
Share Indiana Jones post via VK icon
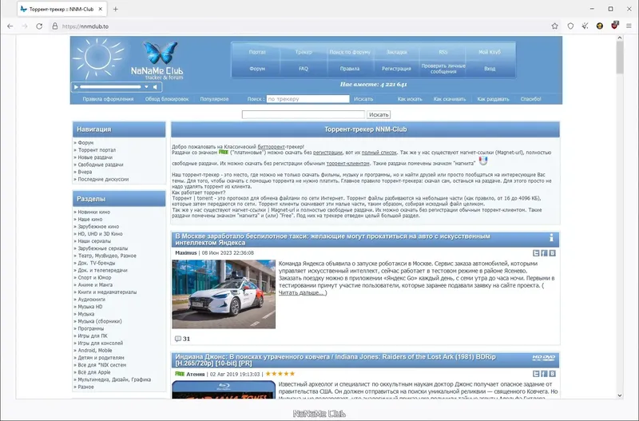(552, 374)
